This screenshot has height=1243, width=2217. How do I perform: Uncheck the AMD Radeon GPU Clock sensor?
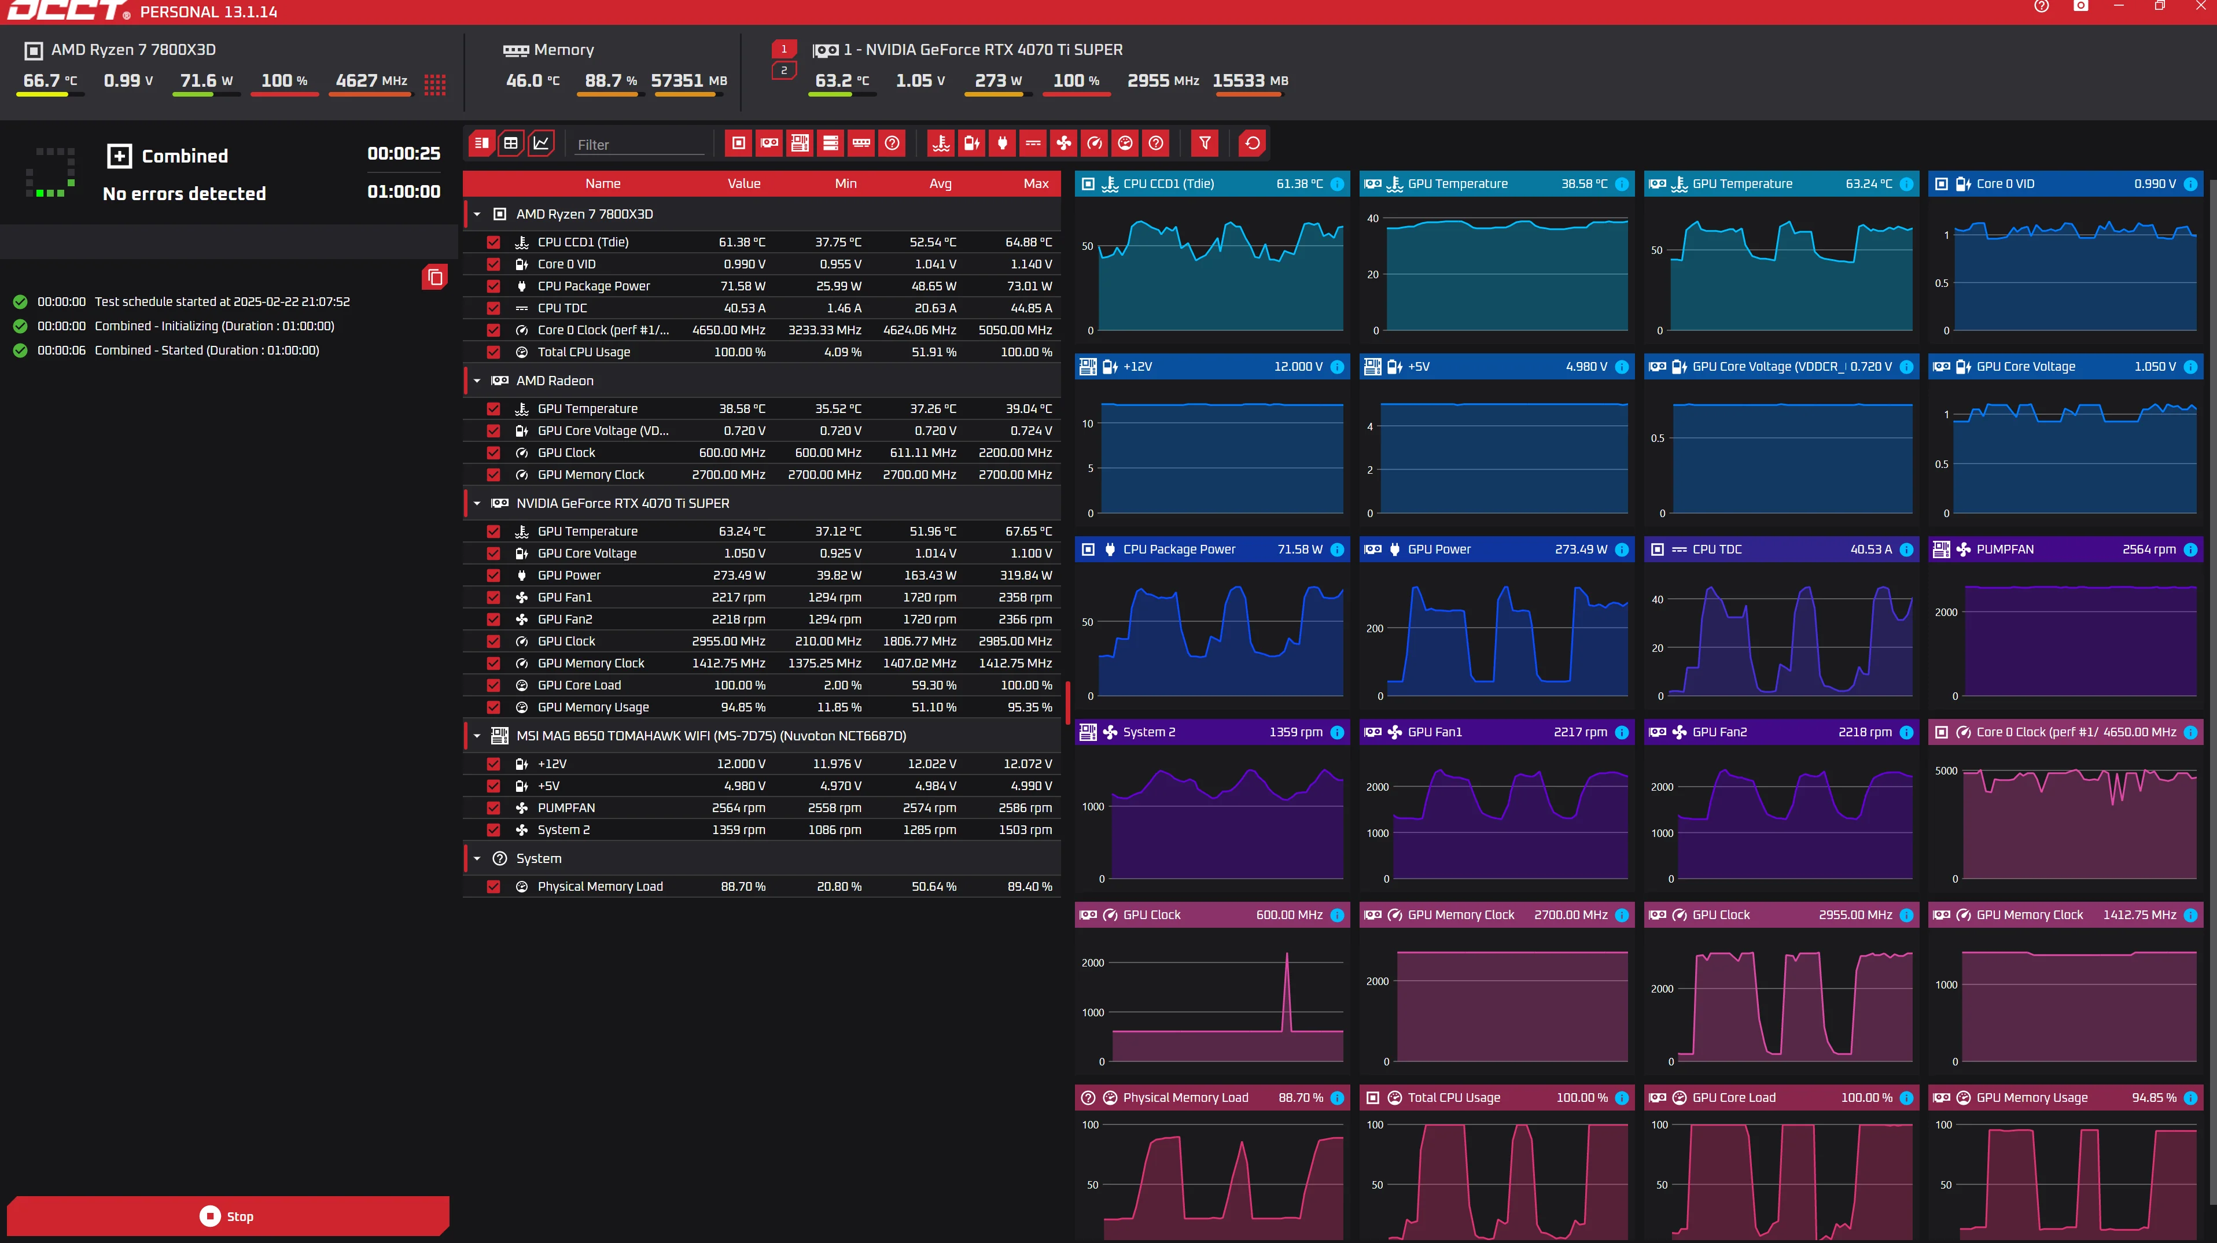493,452
